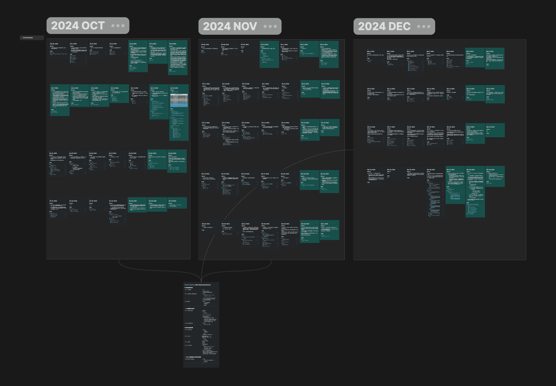Select the 2024 DEC section header
The image size is (556, 386).
coord(394,26)
